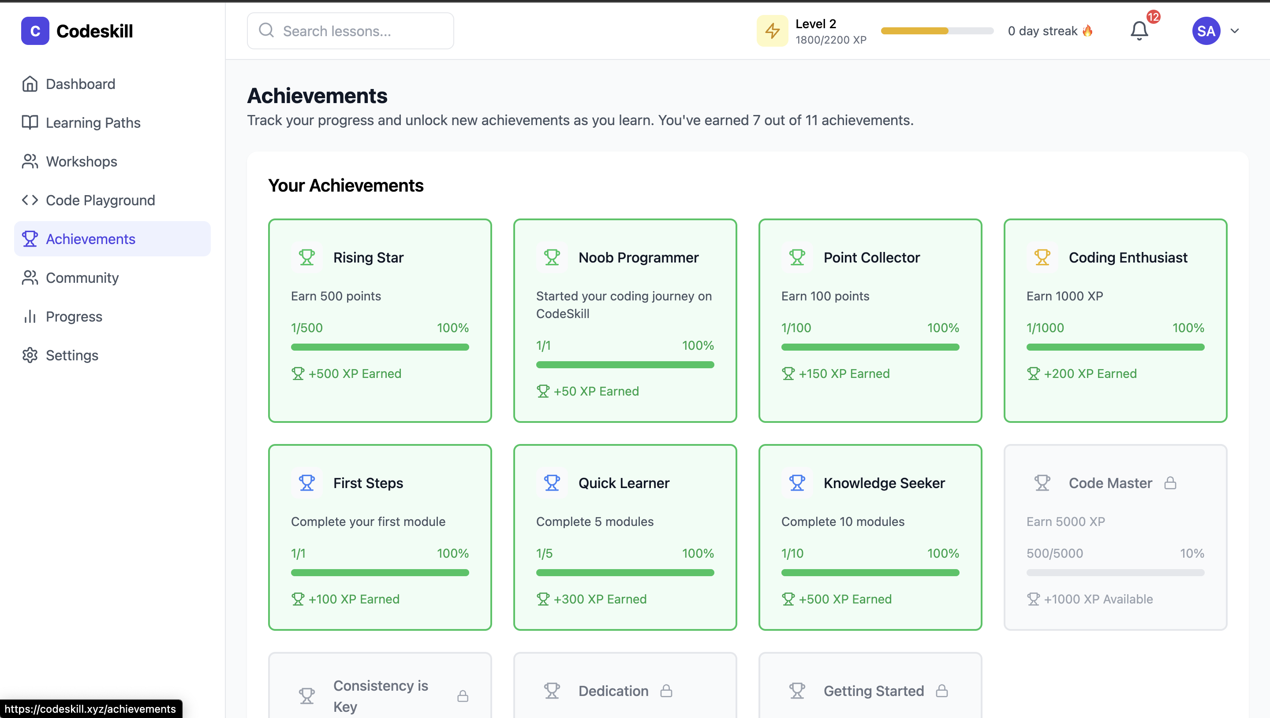Click the Codeskill logo icon

point(35,30)
